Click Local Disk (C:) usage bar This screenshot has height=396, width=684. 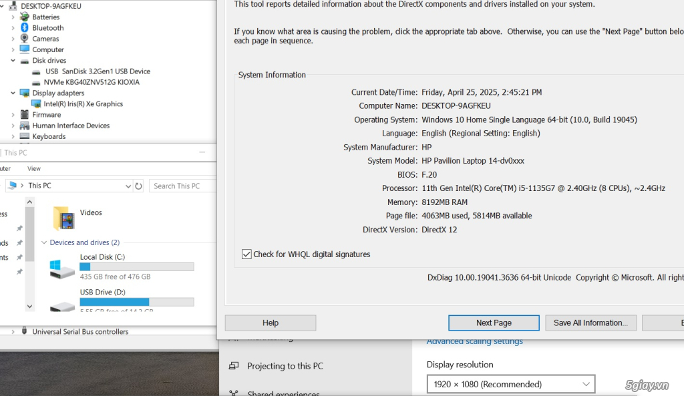tap(136, 267)
